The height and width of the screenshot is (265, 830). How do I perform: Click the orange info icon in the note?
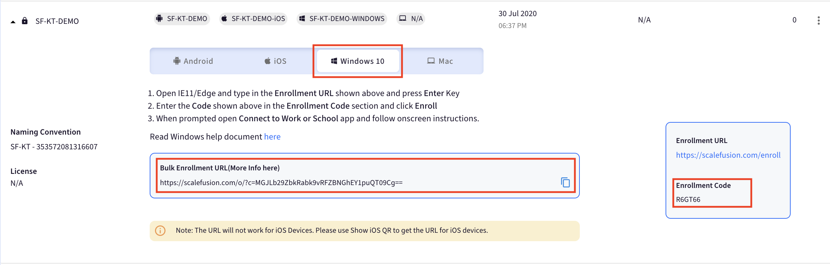pyautogui.click(x=160, y=231)
